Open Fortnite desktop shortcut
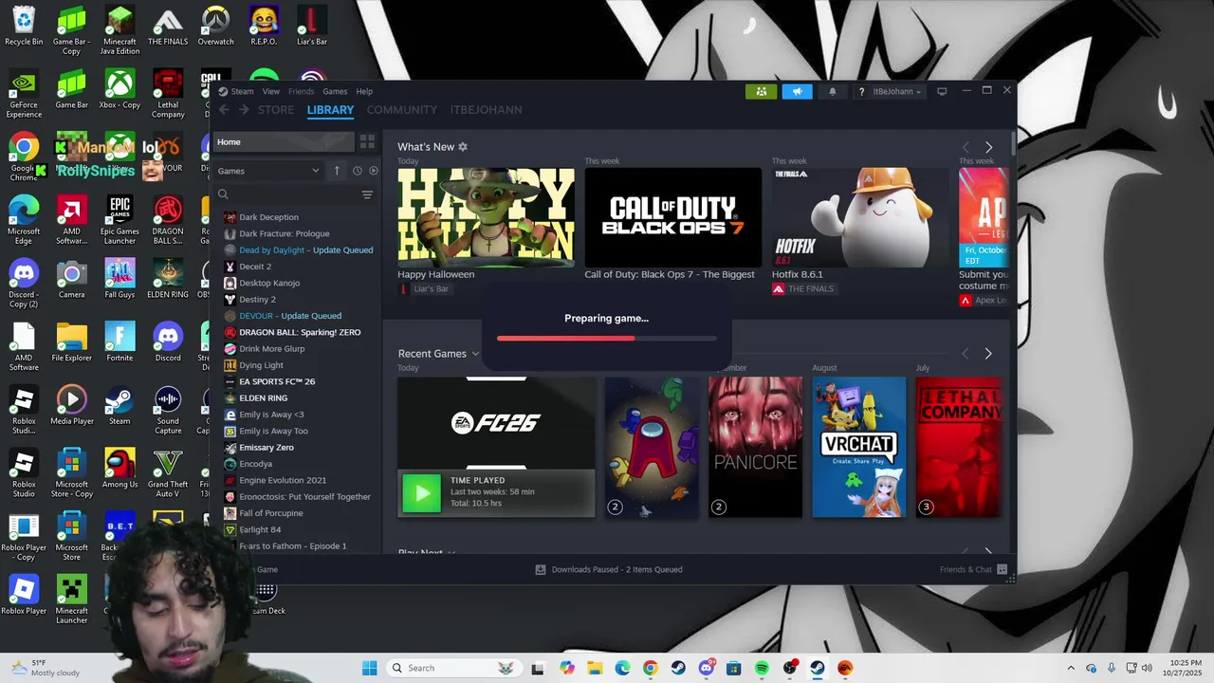 click(x=120, y=341)
